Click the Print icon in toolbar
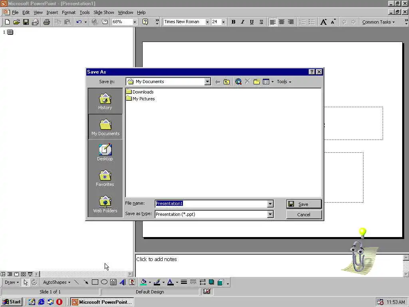This screenshot has width=409, height=307. tap(47, 22)
